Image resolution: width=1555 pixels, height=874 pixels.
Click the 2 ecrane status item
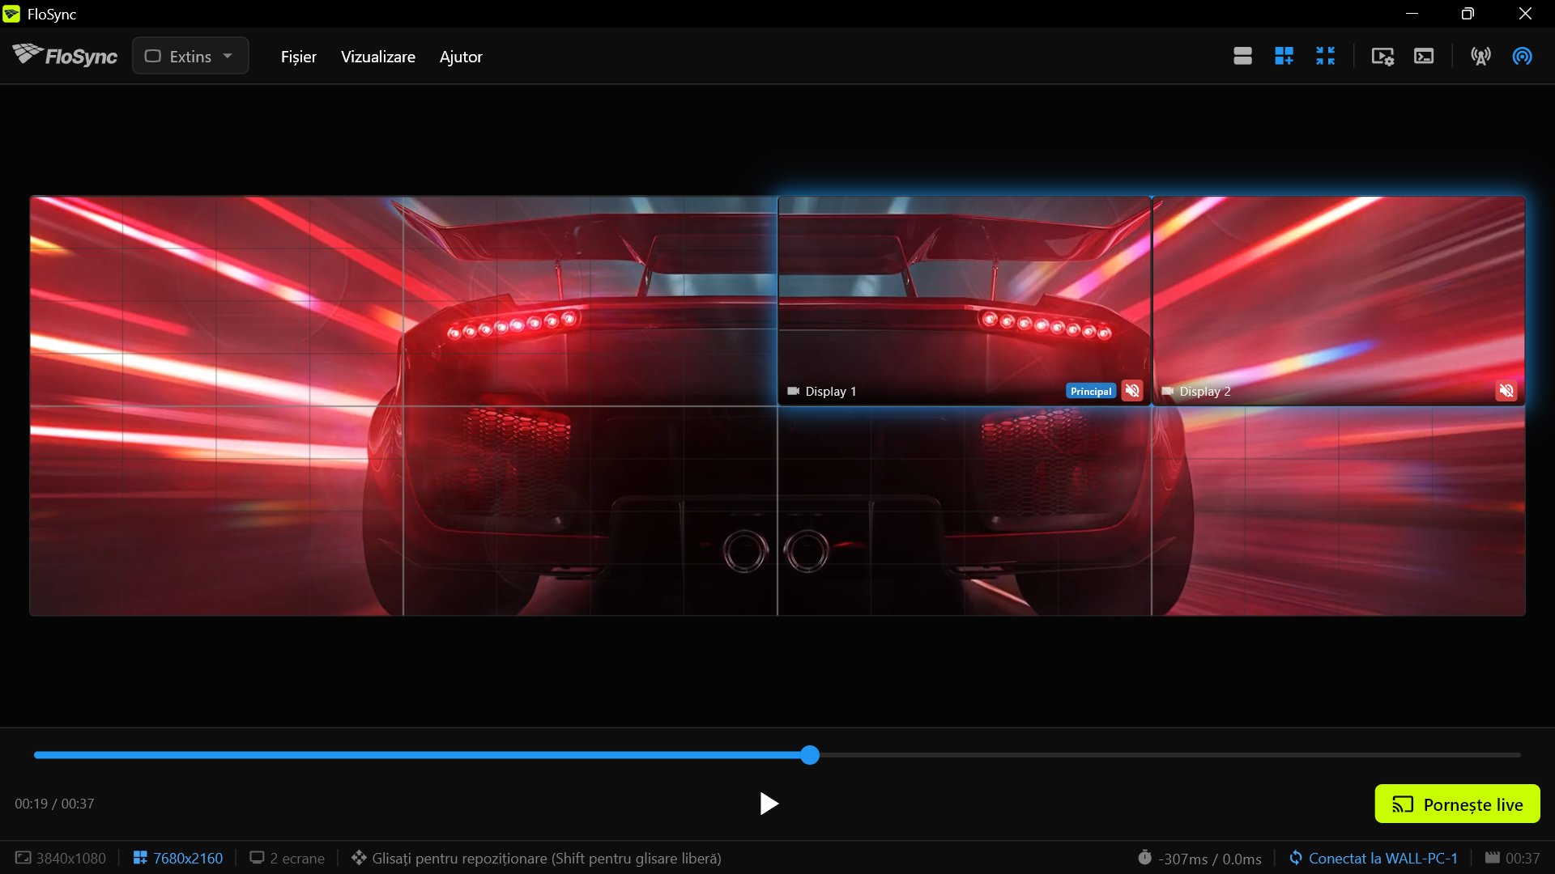(287, 858)
